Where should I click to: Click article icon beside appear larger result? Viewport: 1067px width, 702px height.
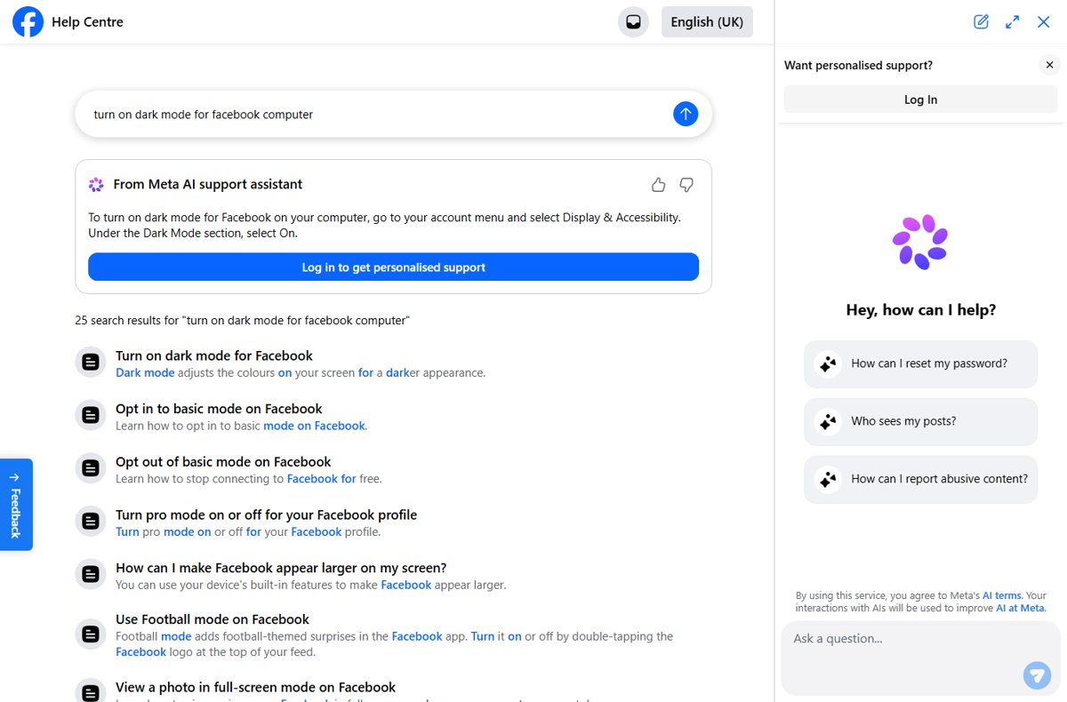tap(91, 574)
